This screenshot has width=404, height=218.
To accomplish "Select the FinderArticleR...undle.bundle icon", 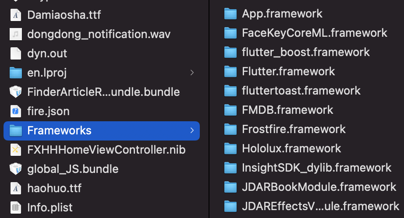I will [x=16, y=92].
